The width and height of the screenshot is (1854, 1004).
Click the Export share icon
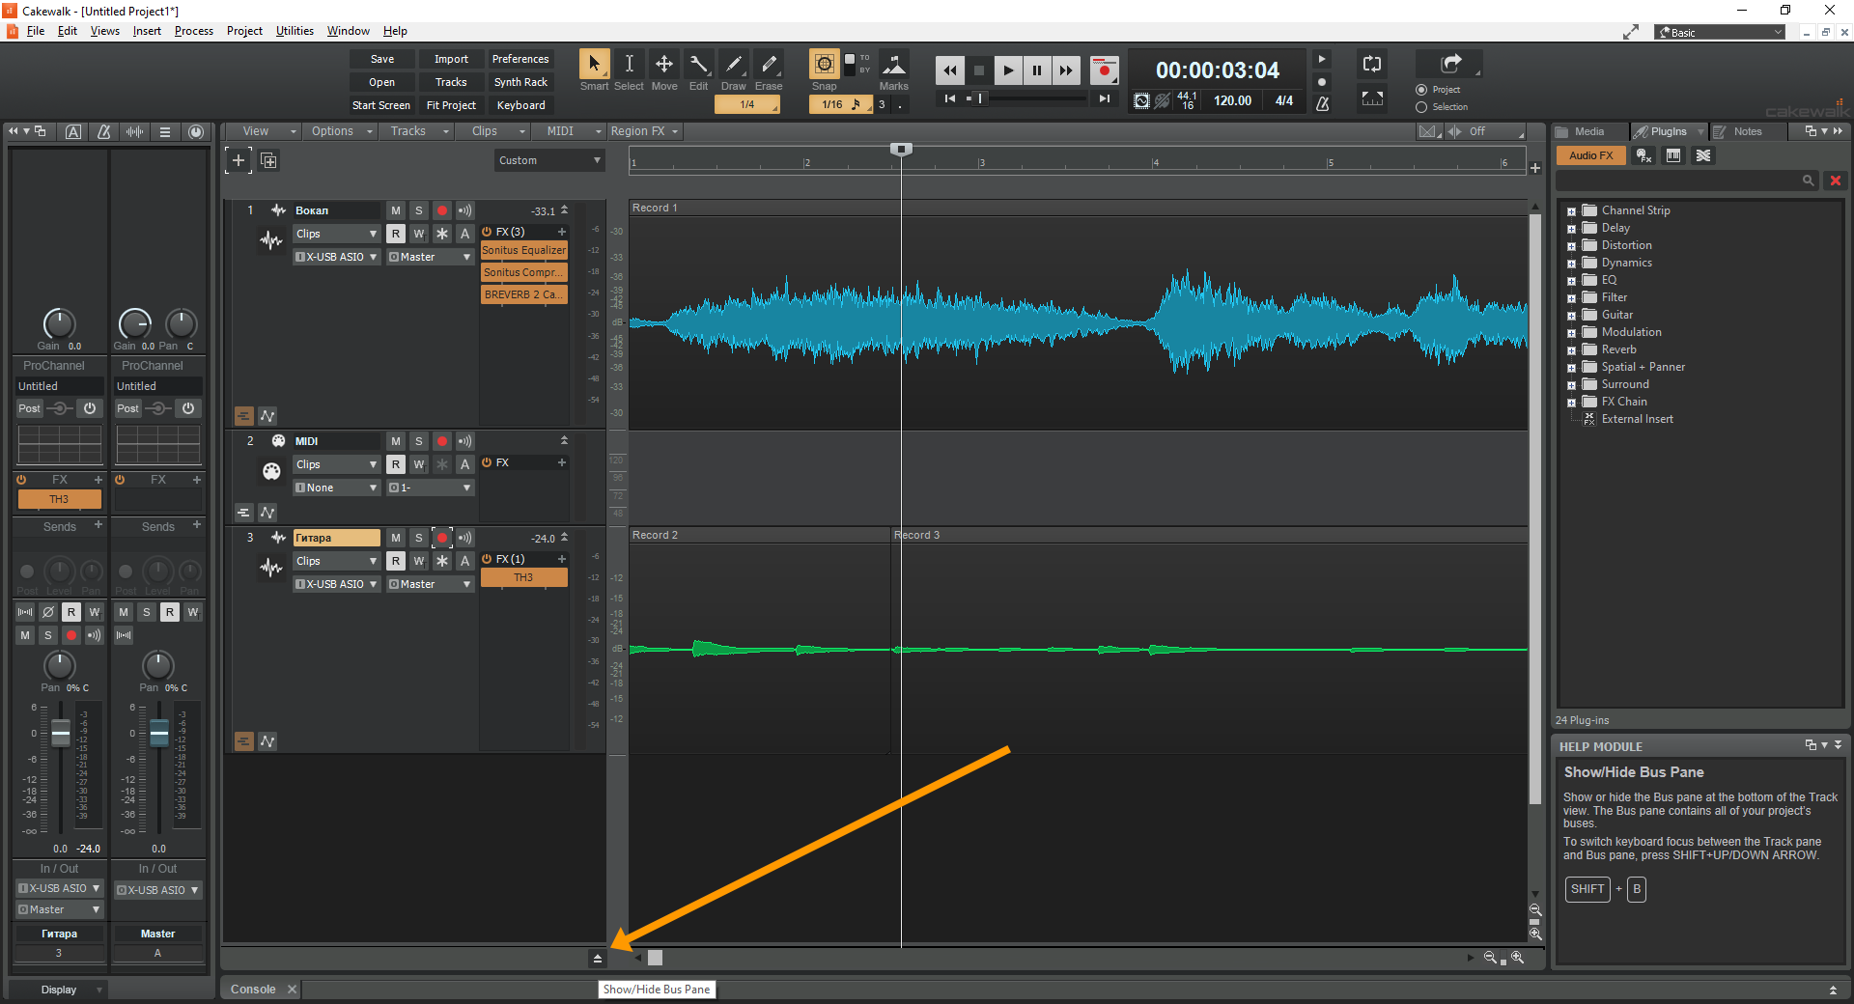[1450, 64]
